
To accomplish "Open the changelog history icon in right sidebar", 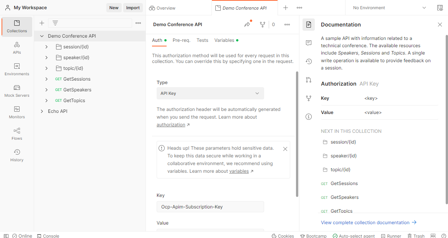I will [x=309, y=61].
